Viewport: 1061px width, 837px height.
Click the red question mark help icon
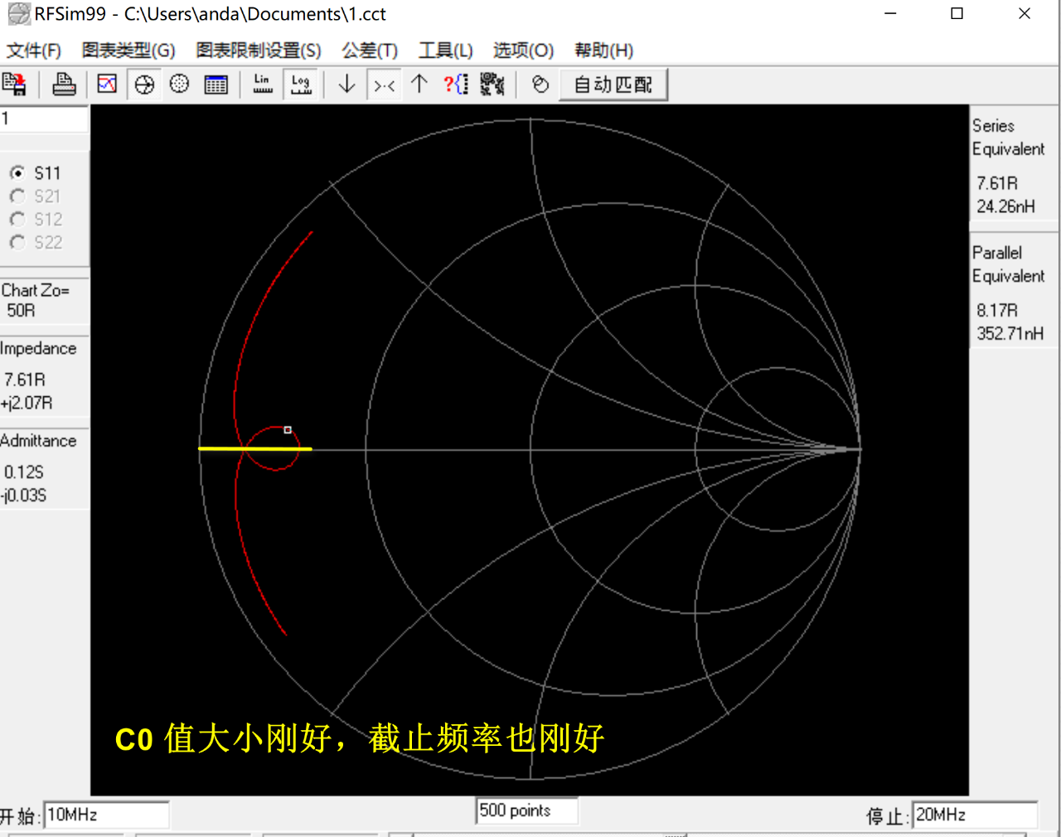455,85
